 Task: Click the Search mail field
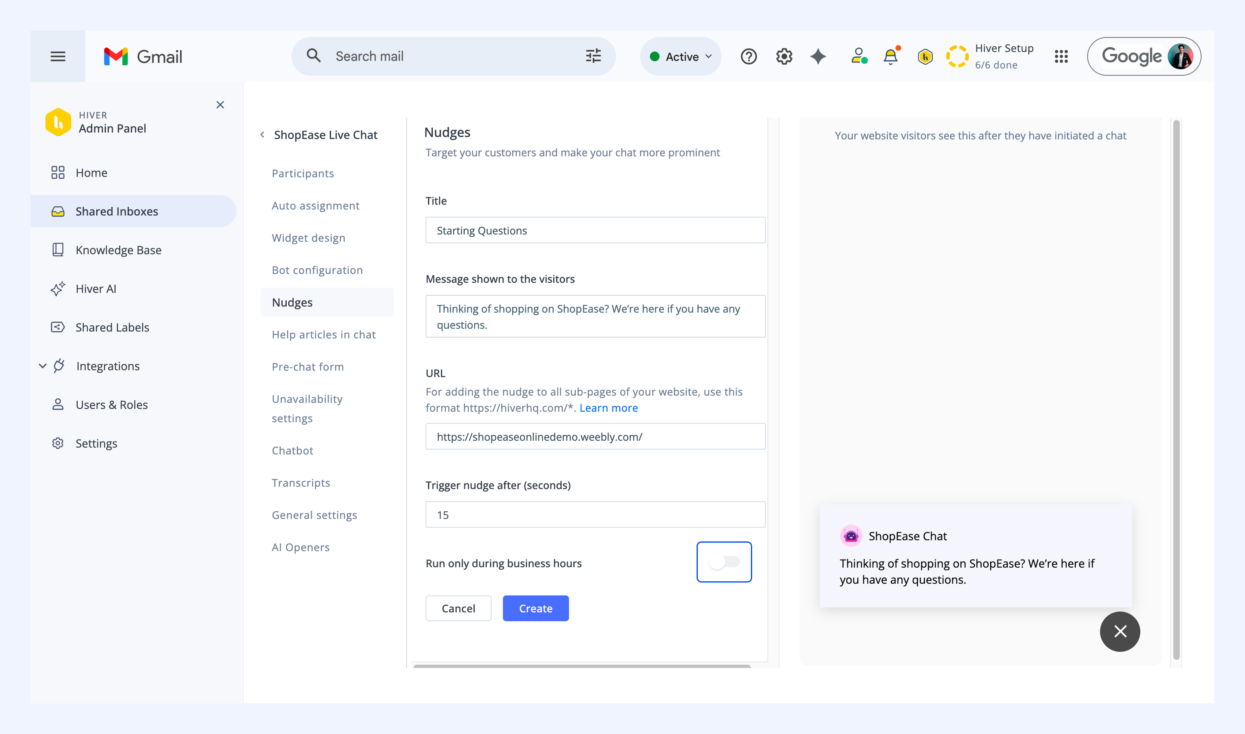pos(453,56)
